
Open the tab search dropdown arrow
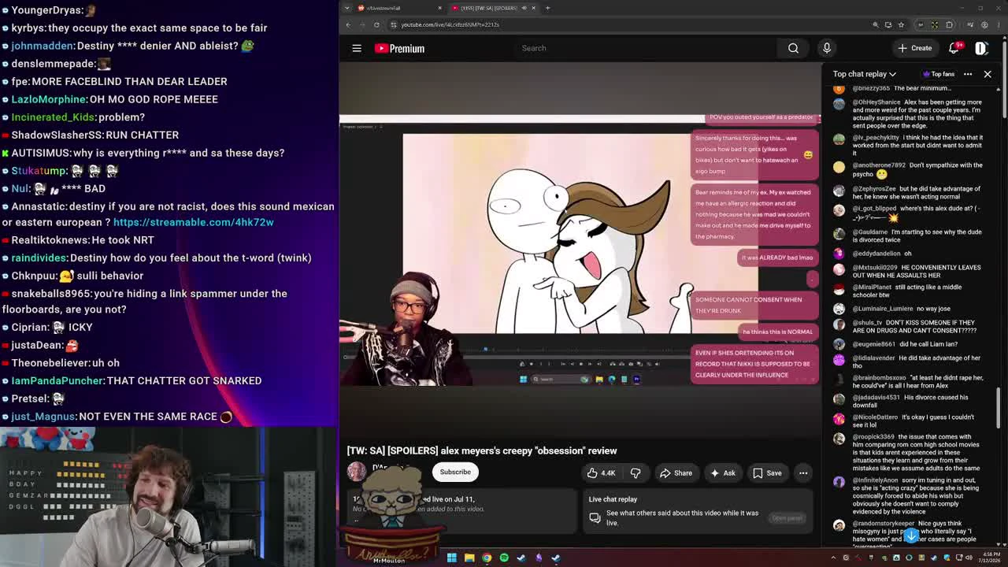(348, 8)
